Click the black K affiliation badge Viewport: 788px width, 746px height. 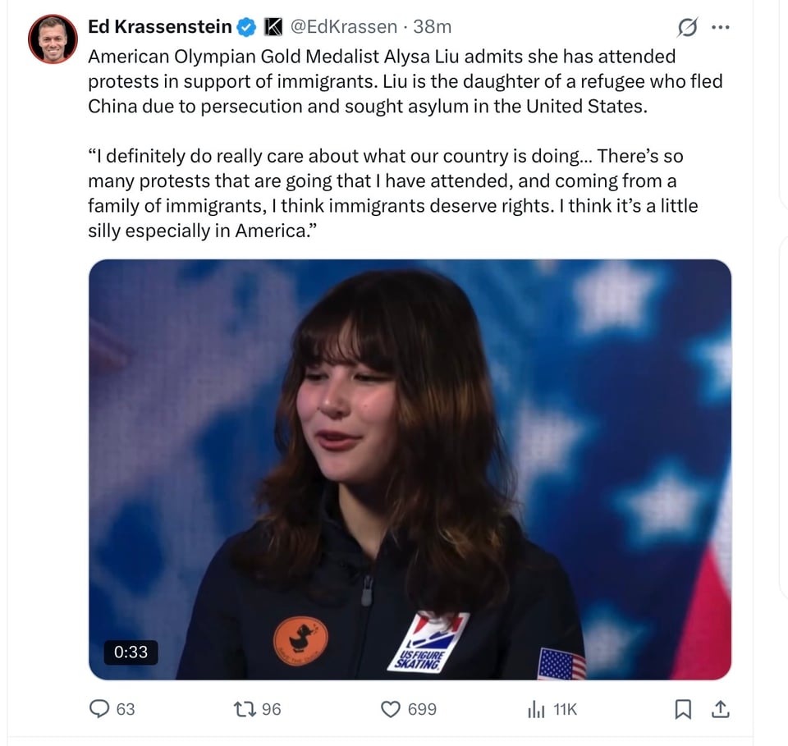pyautogui.click(x=272, y=27)
